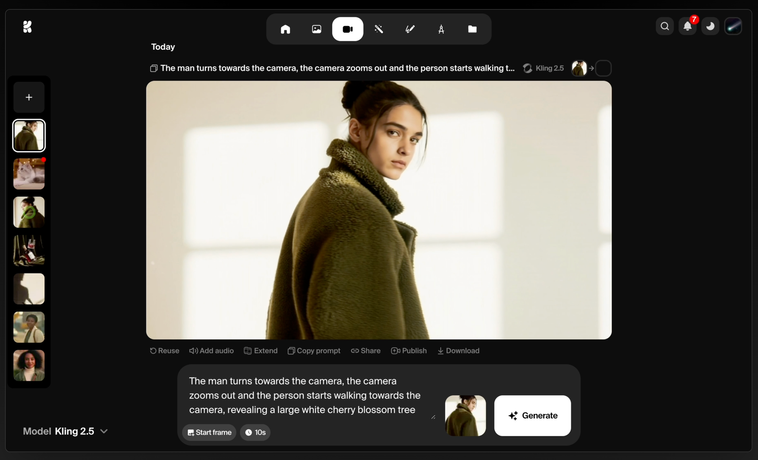Click the empty end frame slot

(x=603, y=69)
